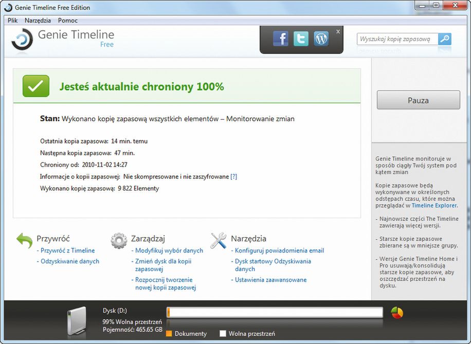Viewport: 471px width, 344px height.
Task: Open the WordPress blog icon
Action: click(321, 39)
